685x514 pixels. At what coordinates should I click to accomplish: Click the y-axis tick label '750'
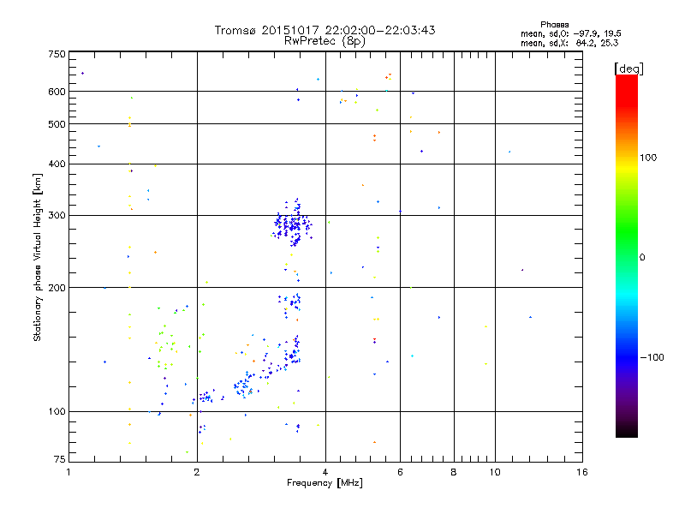[x=57, y=54]
